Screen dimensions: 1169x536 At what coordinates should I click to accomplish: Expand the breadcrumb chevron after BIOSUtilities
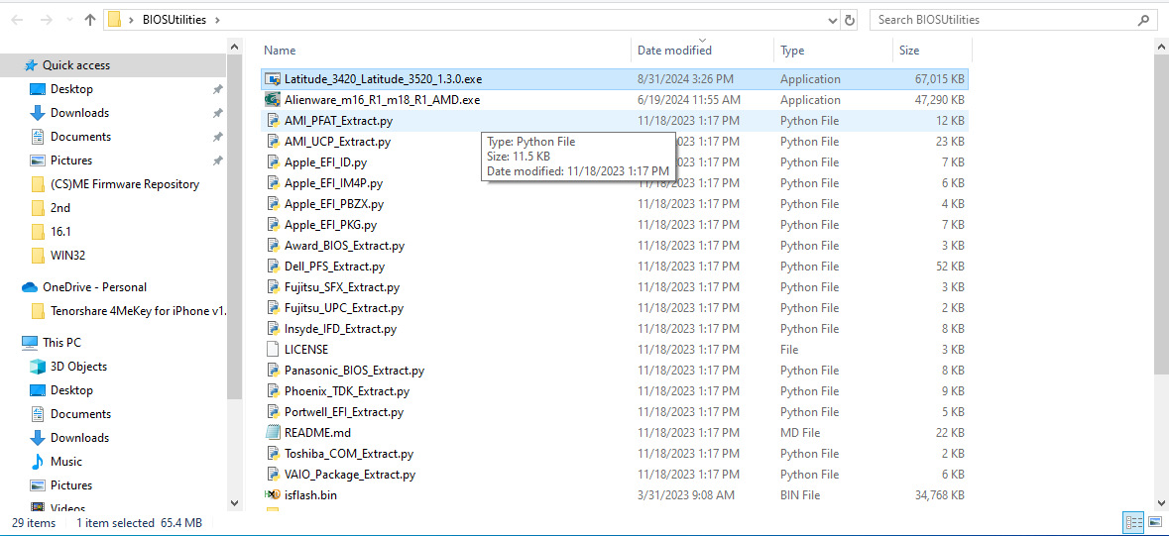point(217,20)
